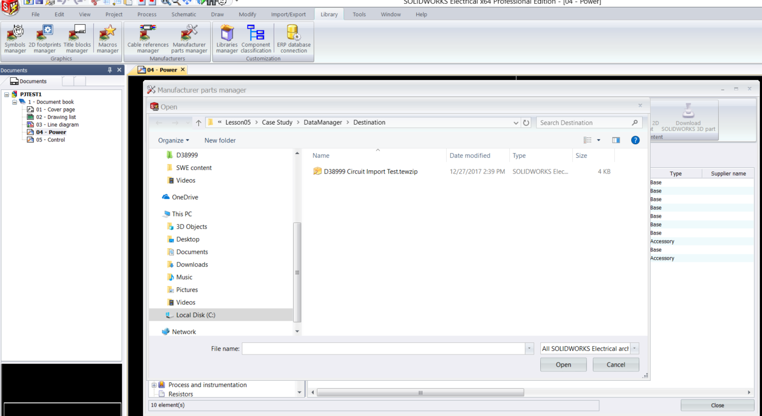Click DataManager in breadcrumb path
The height and width of the screenshot is (416, 762).
[323, 123]
